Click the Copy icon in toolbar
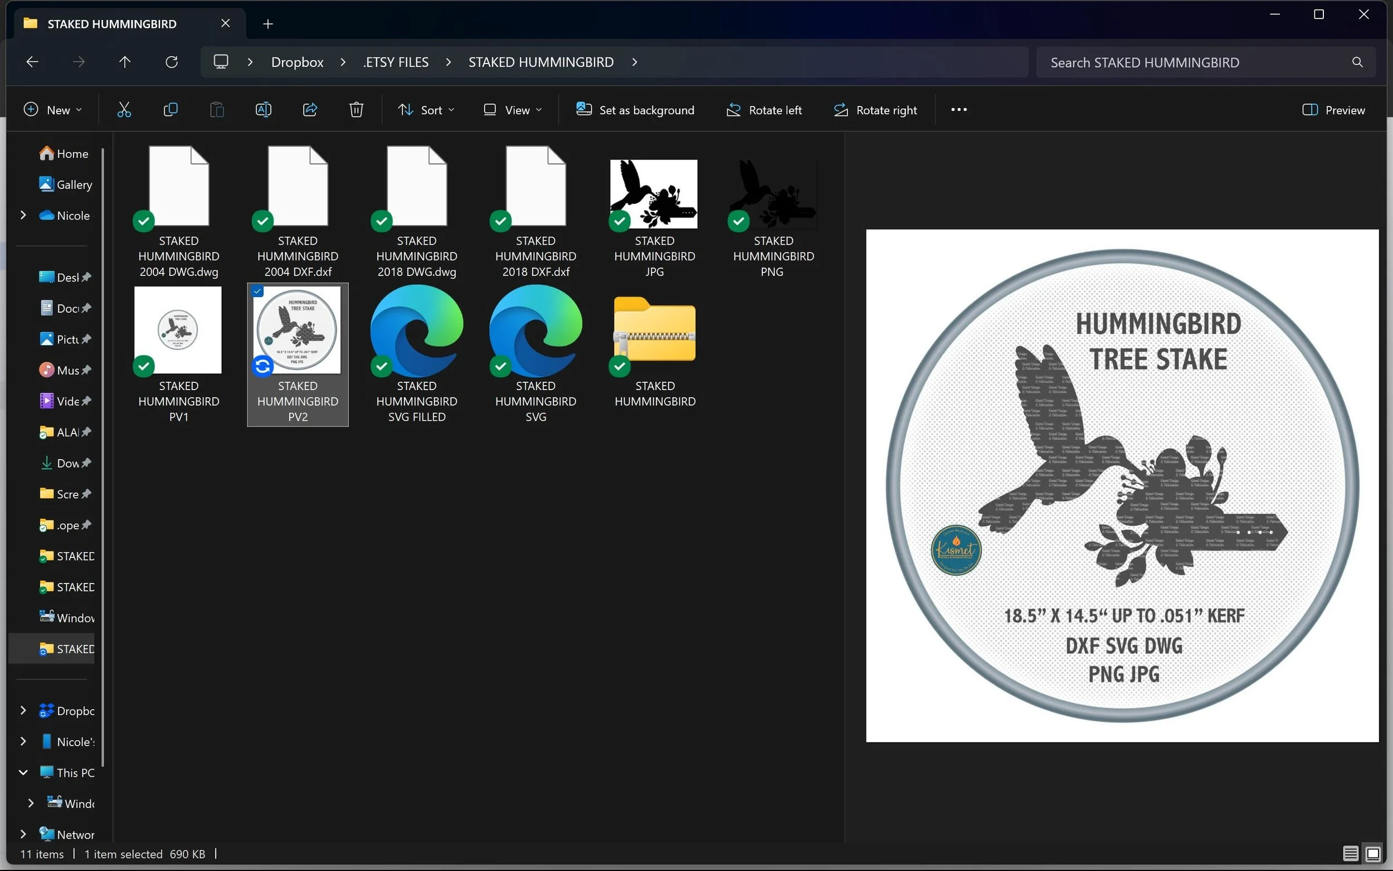 (171, 109)
